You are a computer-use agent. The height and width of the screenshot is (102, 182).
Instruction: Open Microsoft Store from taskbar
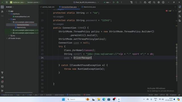click(x=109, y=99)
